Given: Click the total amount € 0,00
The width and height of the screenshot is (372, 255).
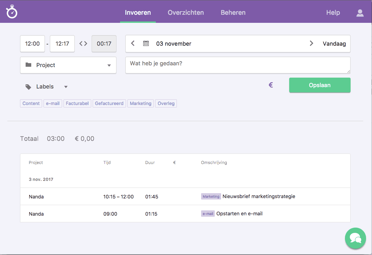Looking at the screenshot, I should coord(85,139).
